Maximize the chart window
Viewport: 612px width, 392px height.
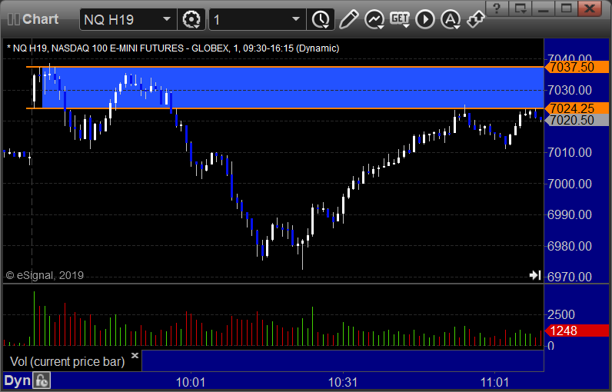click(x=567, y=8)
